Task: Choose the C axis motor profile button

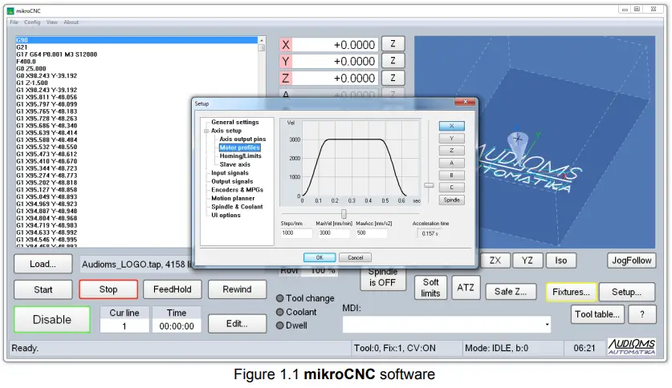Action: (x=452, y=188)
